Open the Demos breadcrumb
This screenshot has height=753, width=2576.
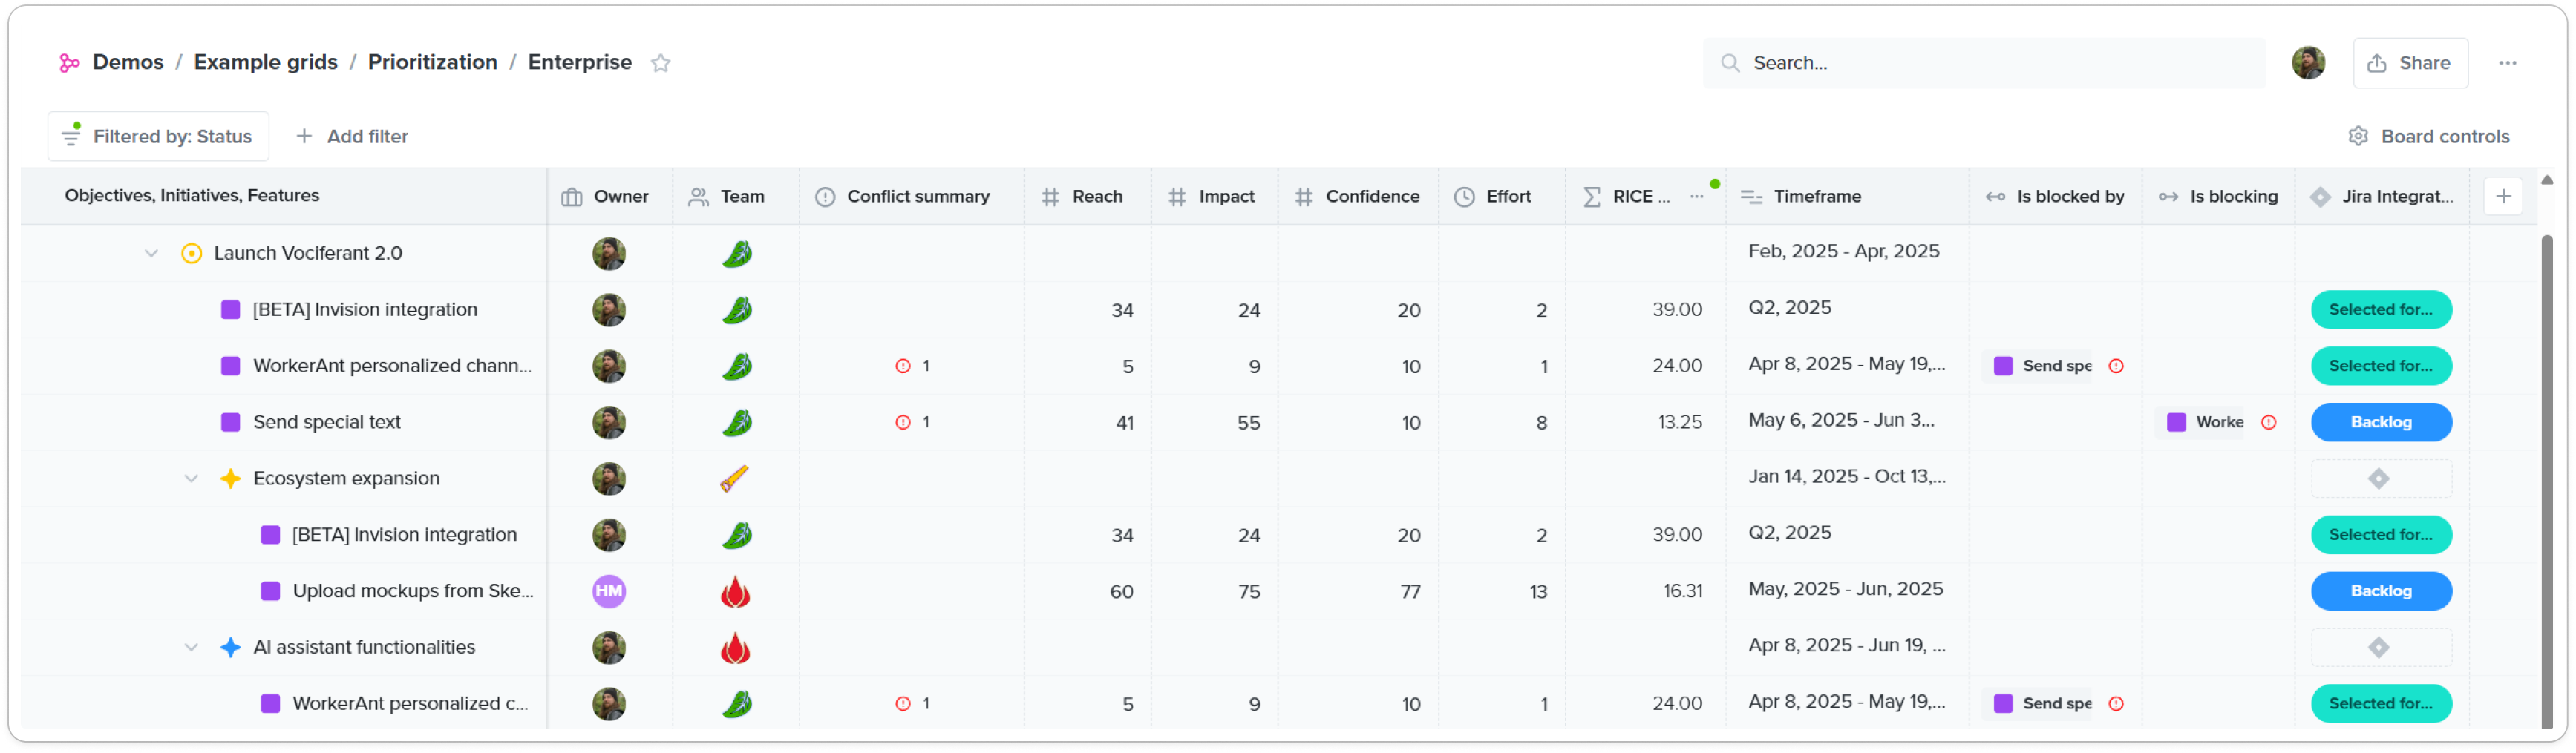click(127, 62)
